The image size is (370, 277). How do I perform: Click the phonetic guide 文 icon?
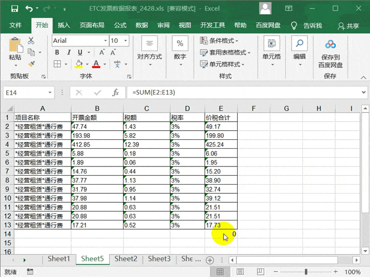point(117,64)
